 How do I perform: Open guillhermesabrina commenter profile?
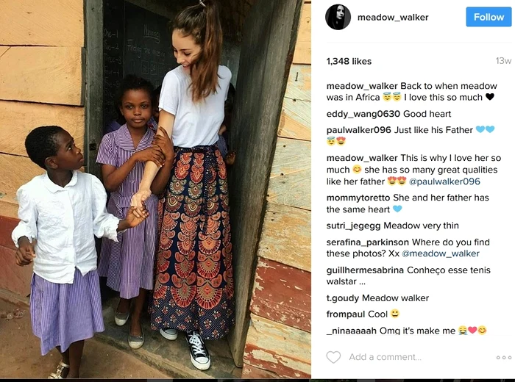tap(365, 270)
